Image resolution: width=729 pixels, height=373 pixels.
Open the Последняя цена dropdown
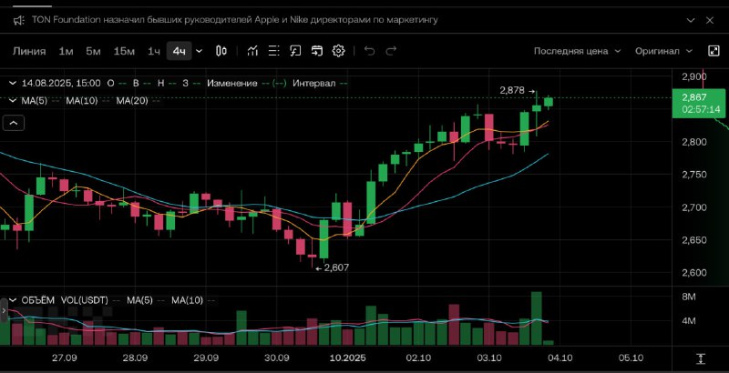[577, 51]
